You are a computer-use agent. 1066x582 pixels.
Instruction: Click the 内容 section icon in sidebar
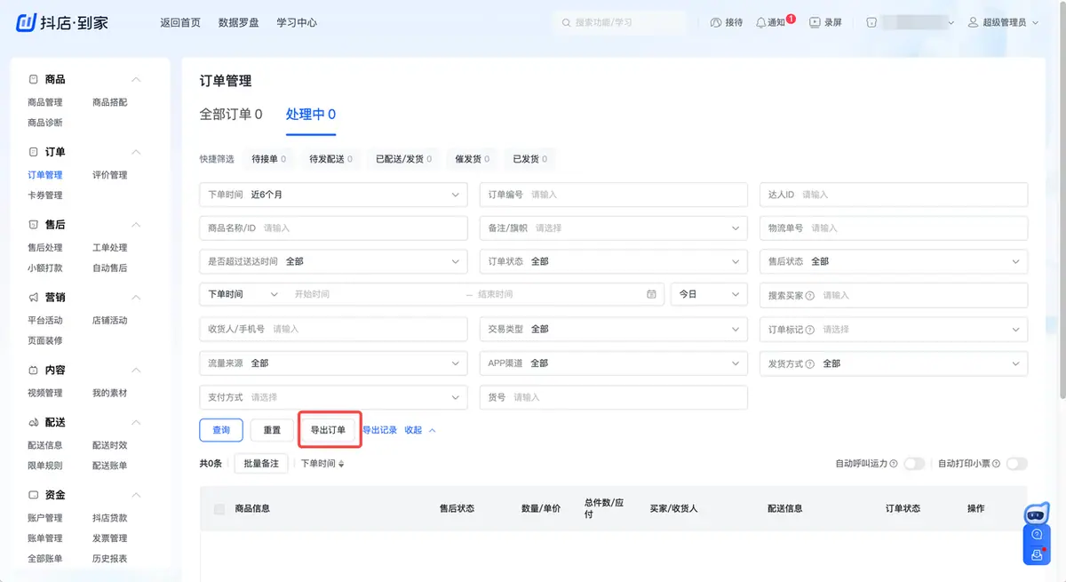pyautogui.click(x=33, y=370)
